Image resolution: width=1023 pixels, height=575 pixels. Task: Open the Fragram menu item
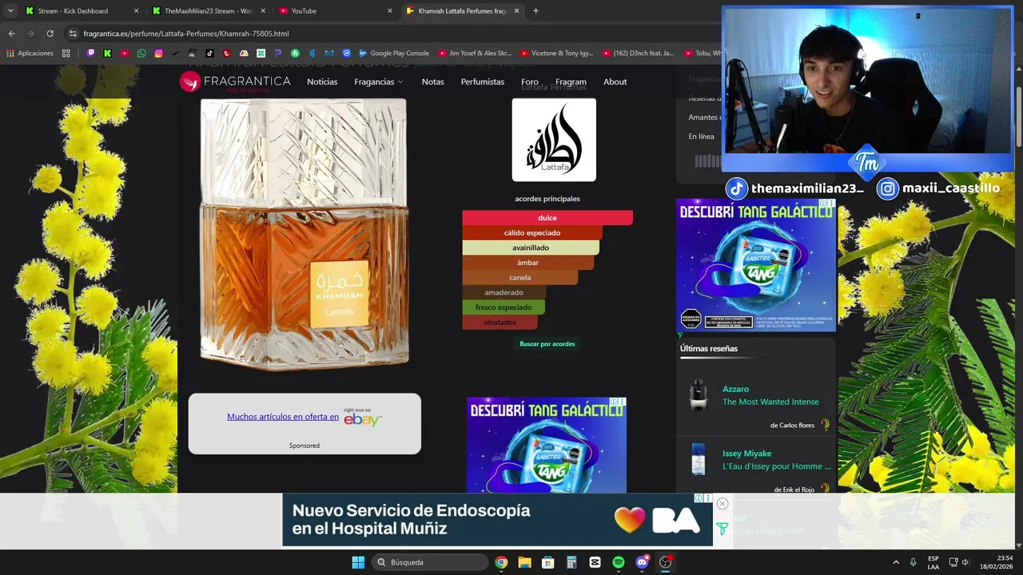(571, 81)
